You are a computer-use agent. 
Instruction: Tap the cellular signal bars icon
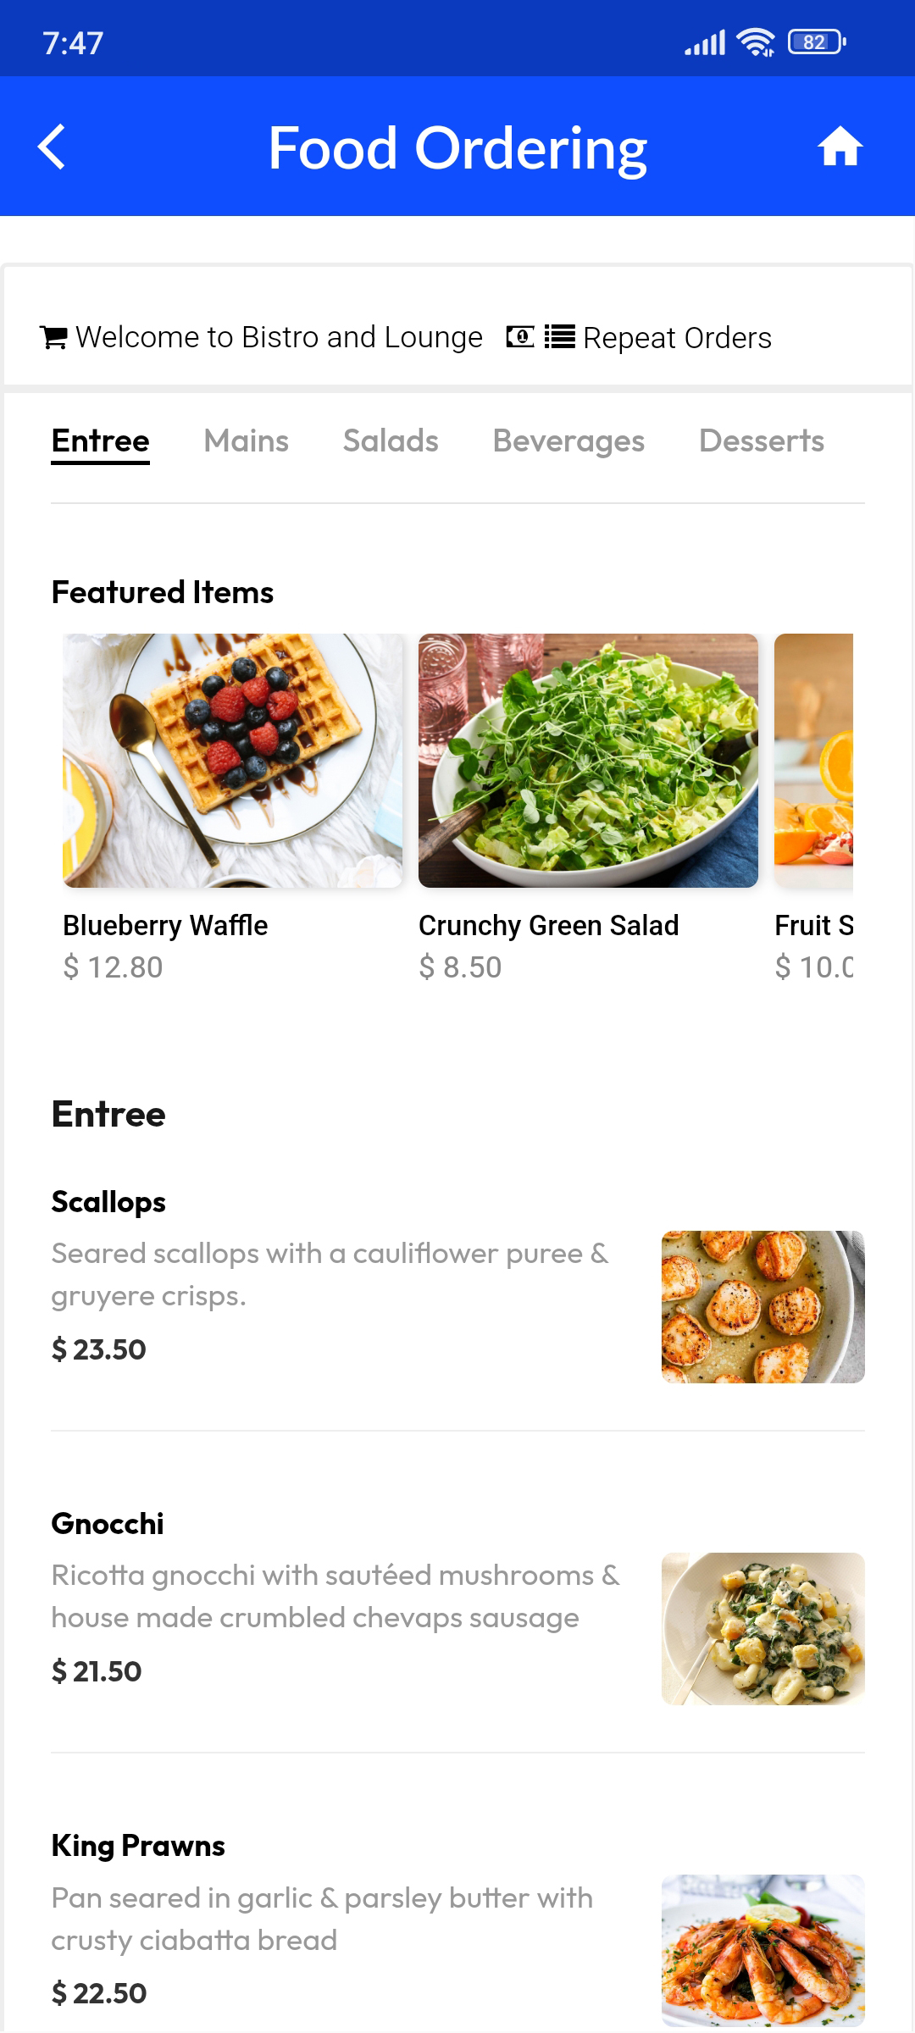click(705, 42)
